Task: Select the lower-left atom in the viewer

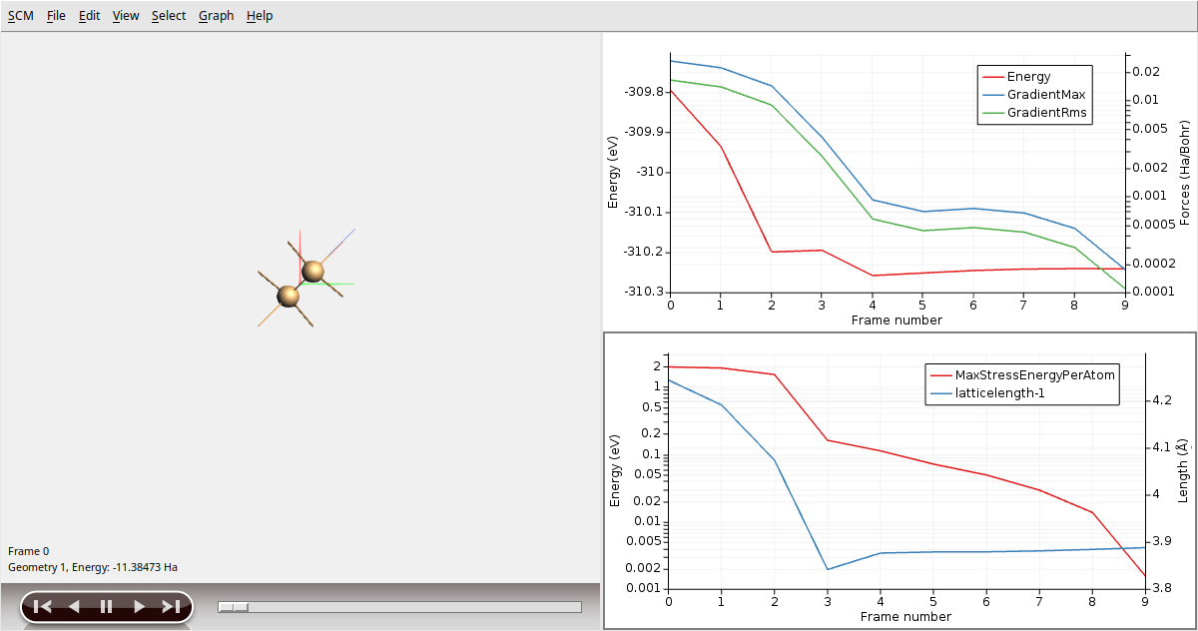Action: pos(289,296)
